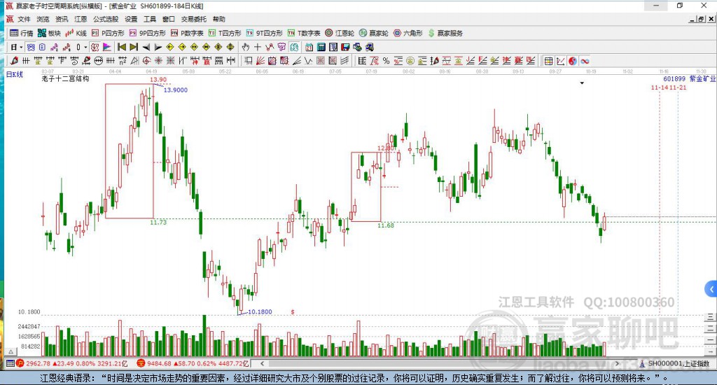
Task: Open the T数字表 tool
Action: click(304, 33)
